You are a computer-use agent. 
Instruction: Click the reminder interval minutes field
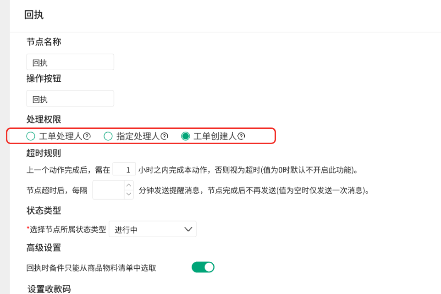pos(109,190)
